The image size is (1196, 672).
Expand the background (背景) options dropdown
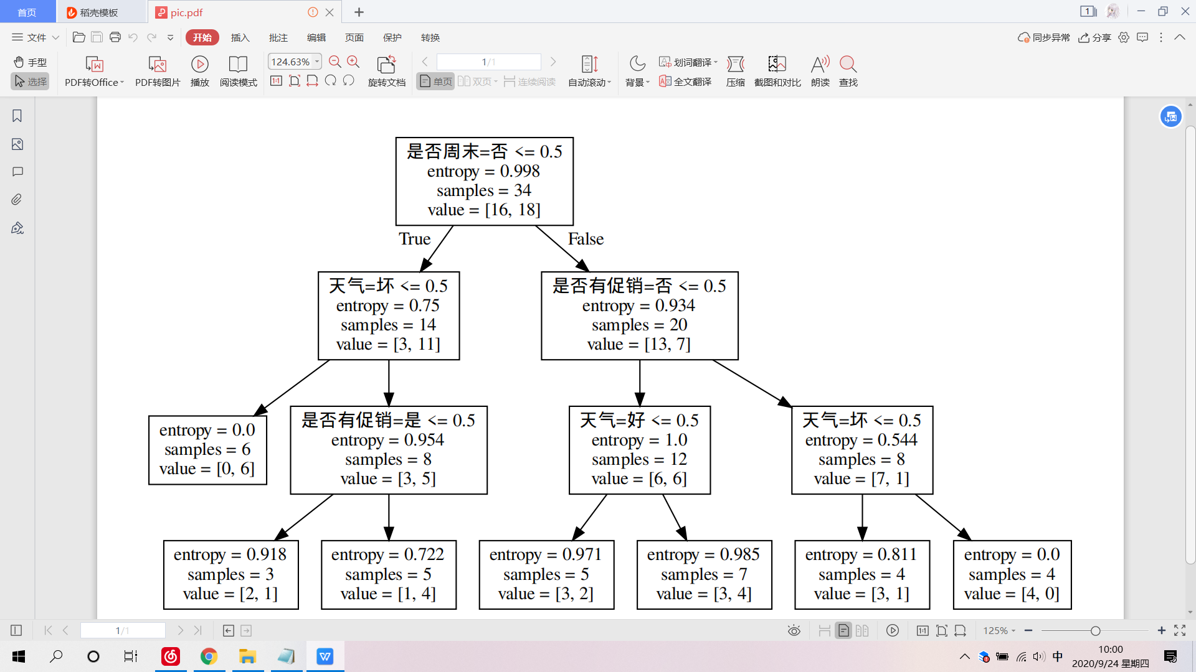637,82
